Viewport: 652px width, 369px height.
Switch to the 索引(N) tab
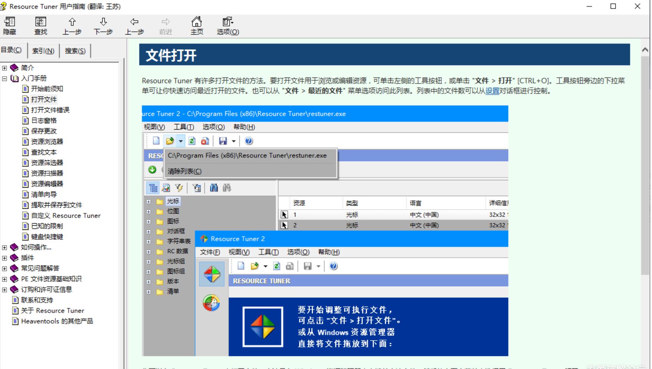click(43, 51)
